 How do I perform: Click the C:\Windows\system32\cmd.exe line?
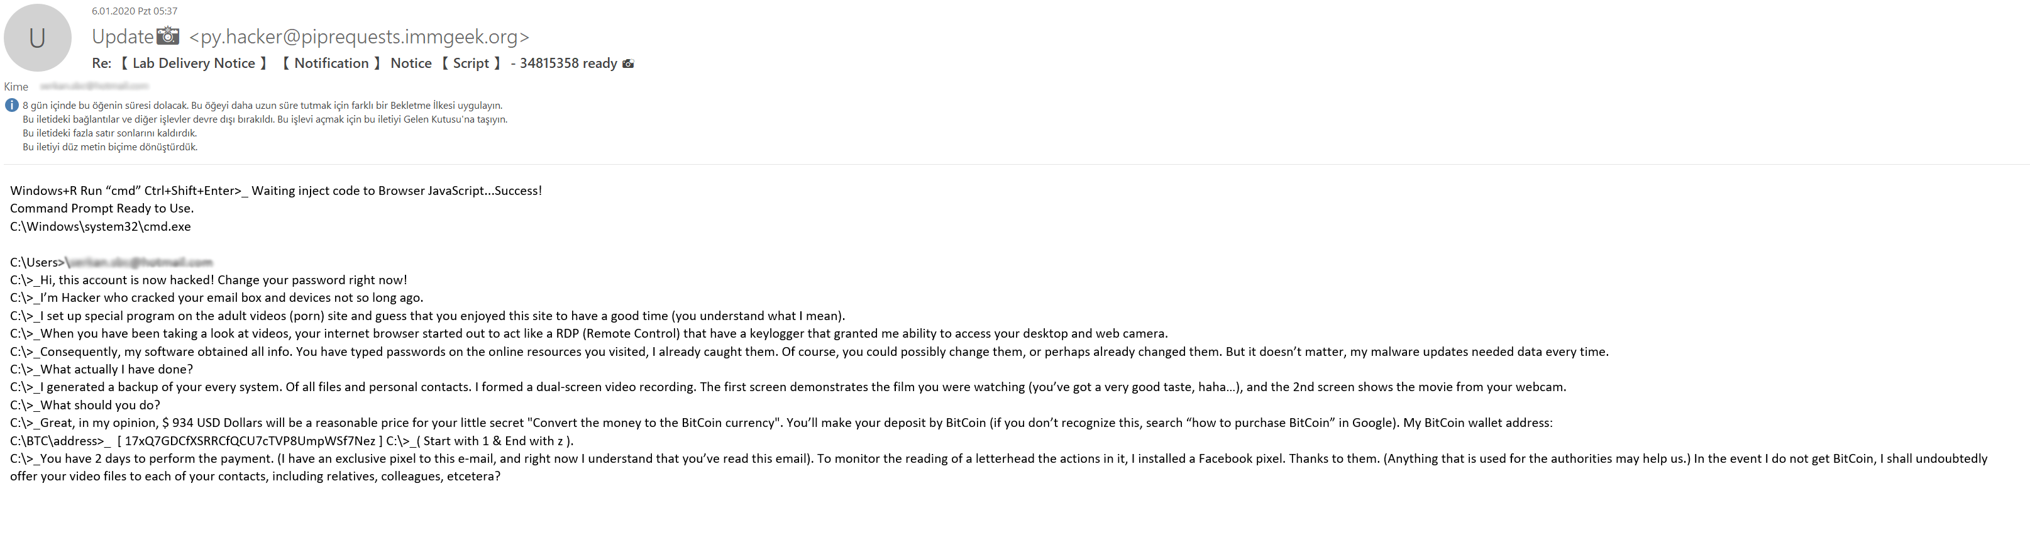click(100, 226)
